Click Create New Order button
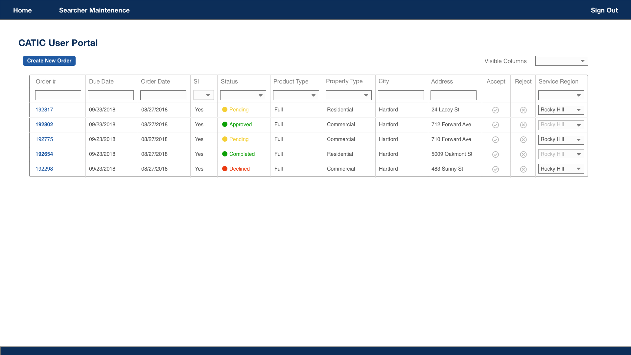Image resolution: width=631 pixels, height=355 pixels. (49, 61)
